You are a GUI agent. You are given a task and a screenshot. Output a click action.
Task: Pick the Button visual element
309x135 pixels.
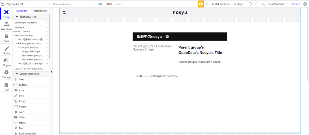31,85
